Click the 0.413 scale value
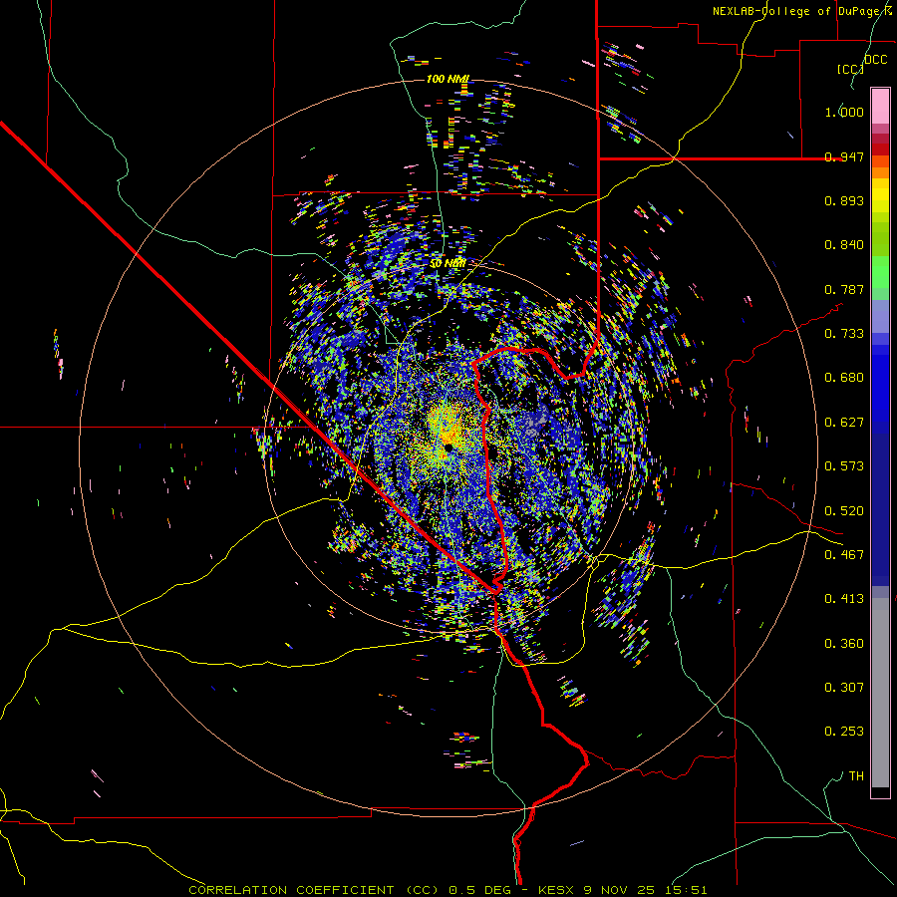The image size is (897, 897). (844, 599)
